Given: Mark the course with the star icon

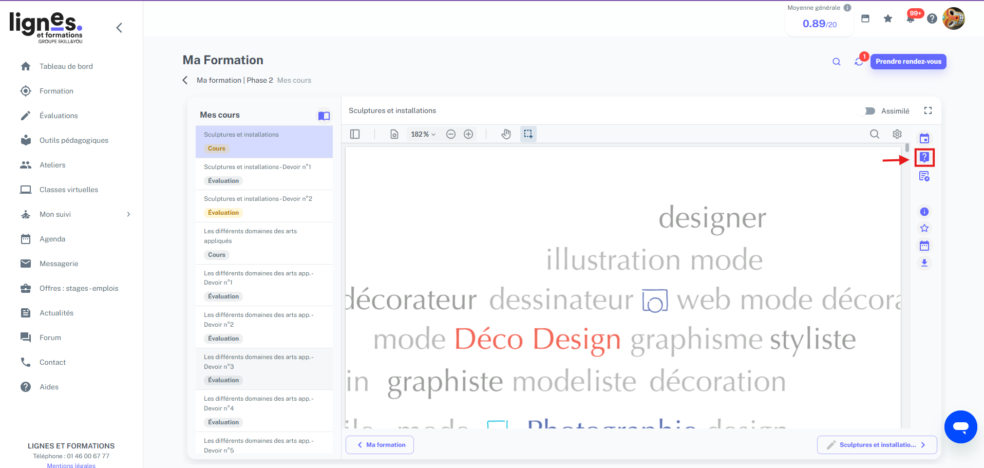Looking at the screenshot, I should point(924,228).
